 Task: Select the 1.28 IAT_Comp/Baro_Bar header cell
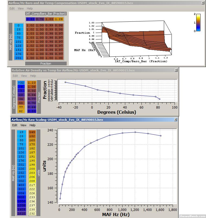click(59, 19)
